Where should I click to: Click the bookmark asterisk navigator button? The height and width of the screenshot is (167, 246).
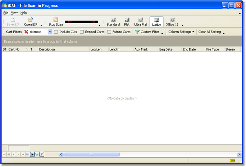click(32, 154)
